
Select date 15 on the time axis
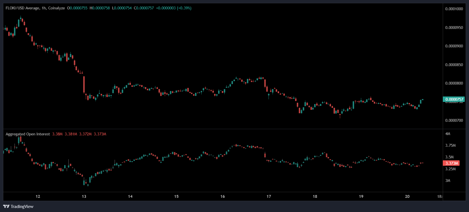tap(176, 196)
